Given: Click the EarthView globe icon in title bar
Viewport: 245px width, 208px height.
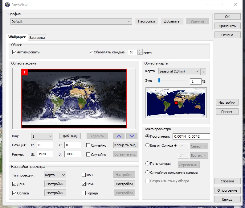Looking at the screenshot, I should point(7,5).
